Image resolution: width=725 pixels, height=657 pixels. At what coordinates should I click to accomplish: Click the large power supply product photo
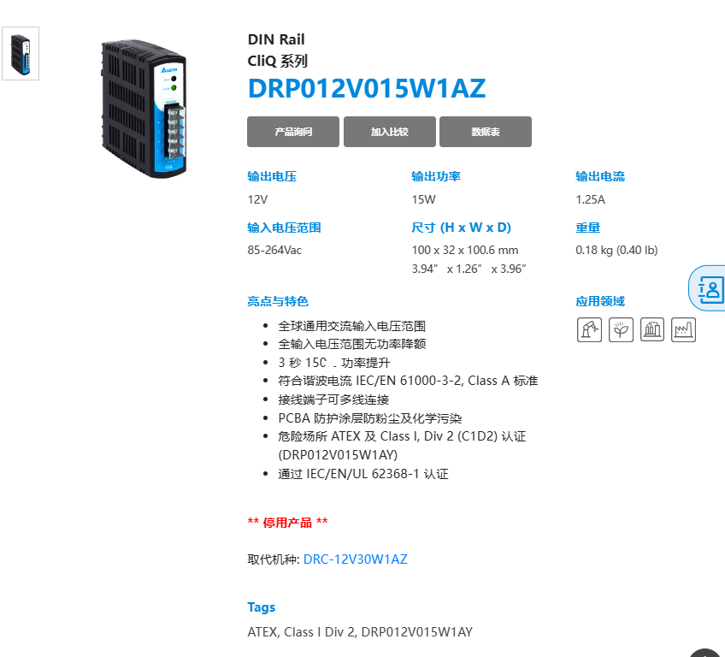(x=144, y=109)
